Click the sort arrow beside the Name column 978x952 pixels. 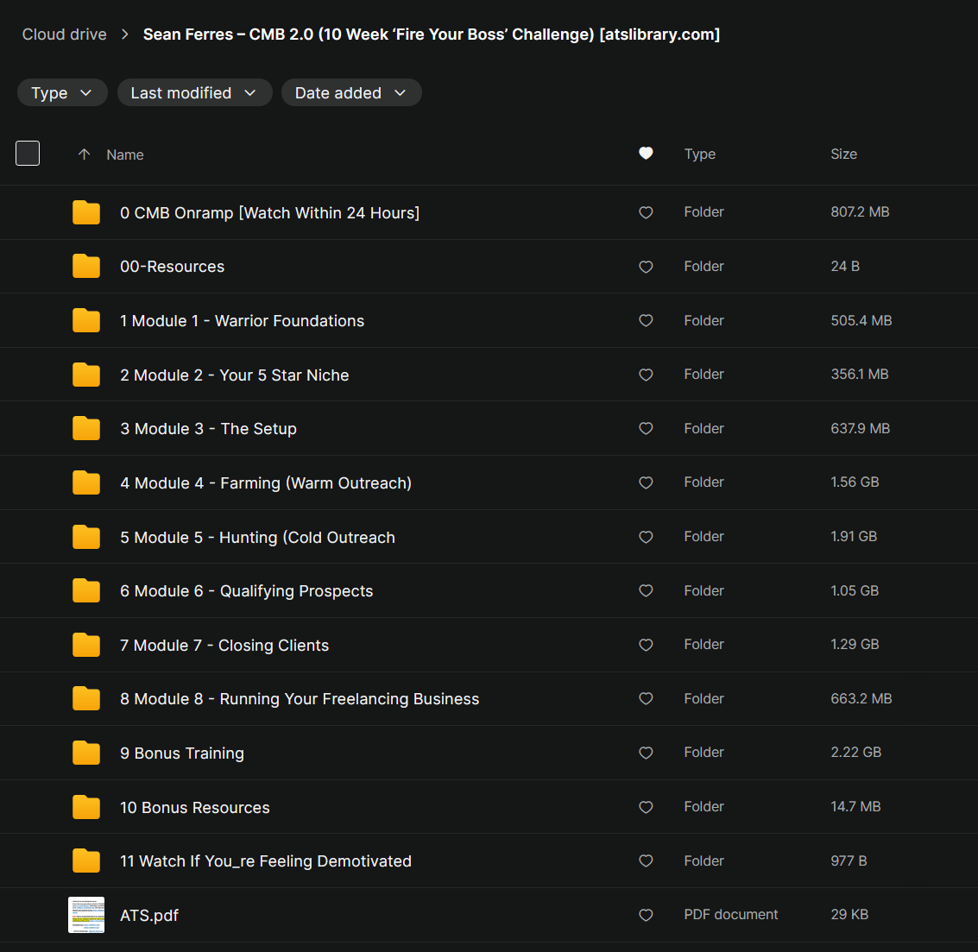(x=85, y=154)
